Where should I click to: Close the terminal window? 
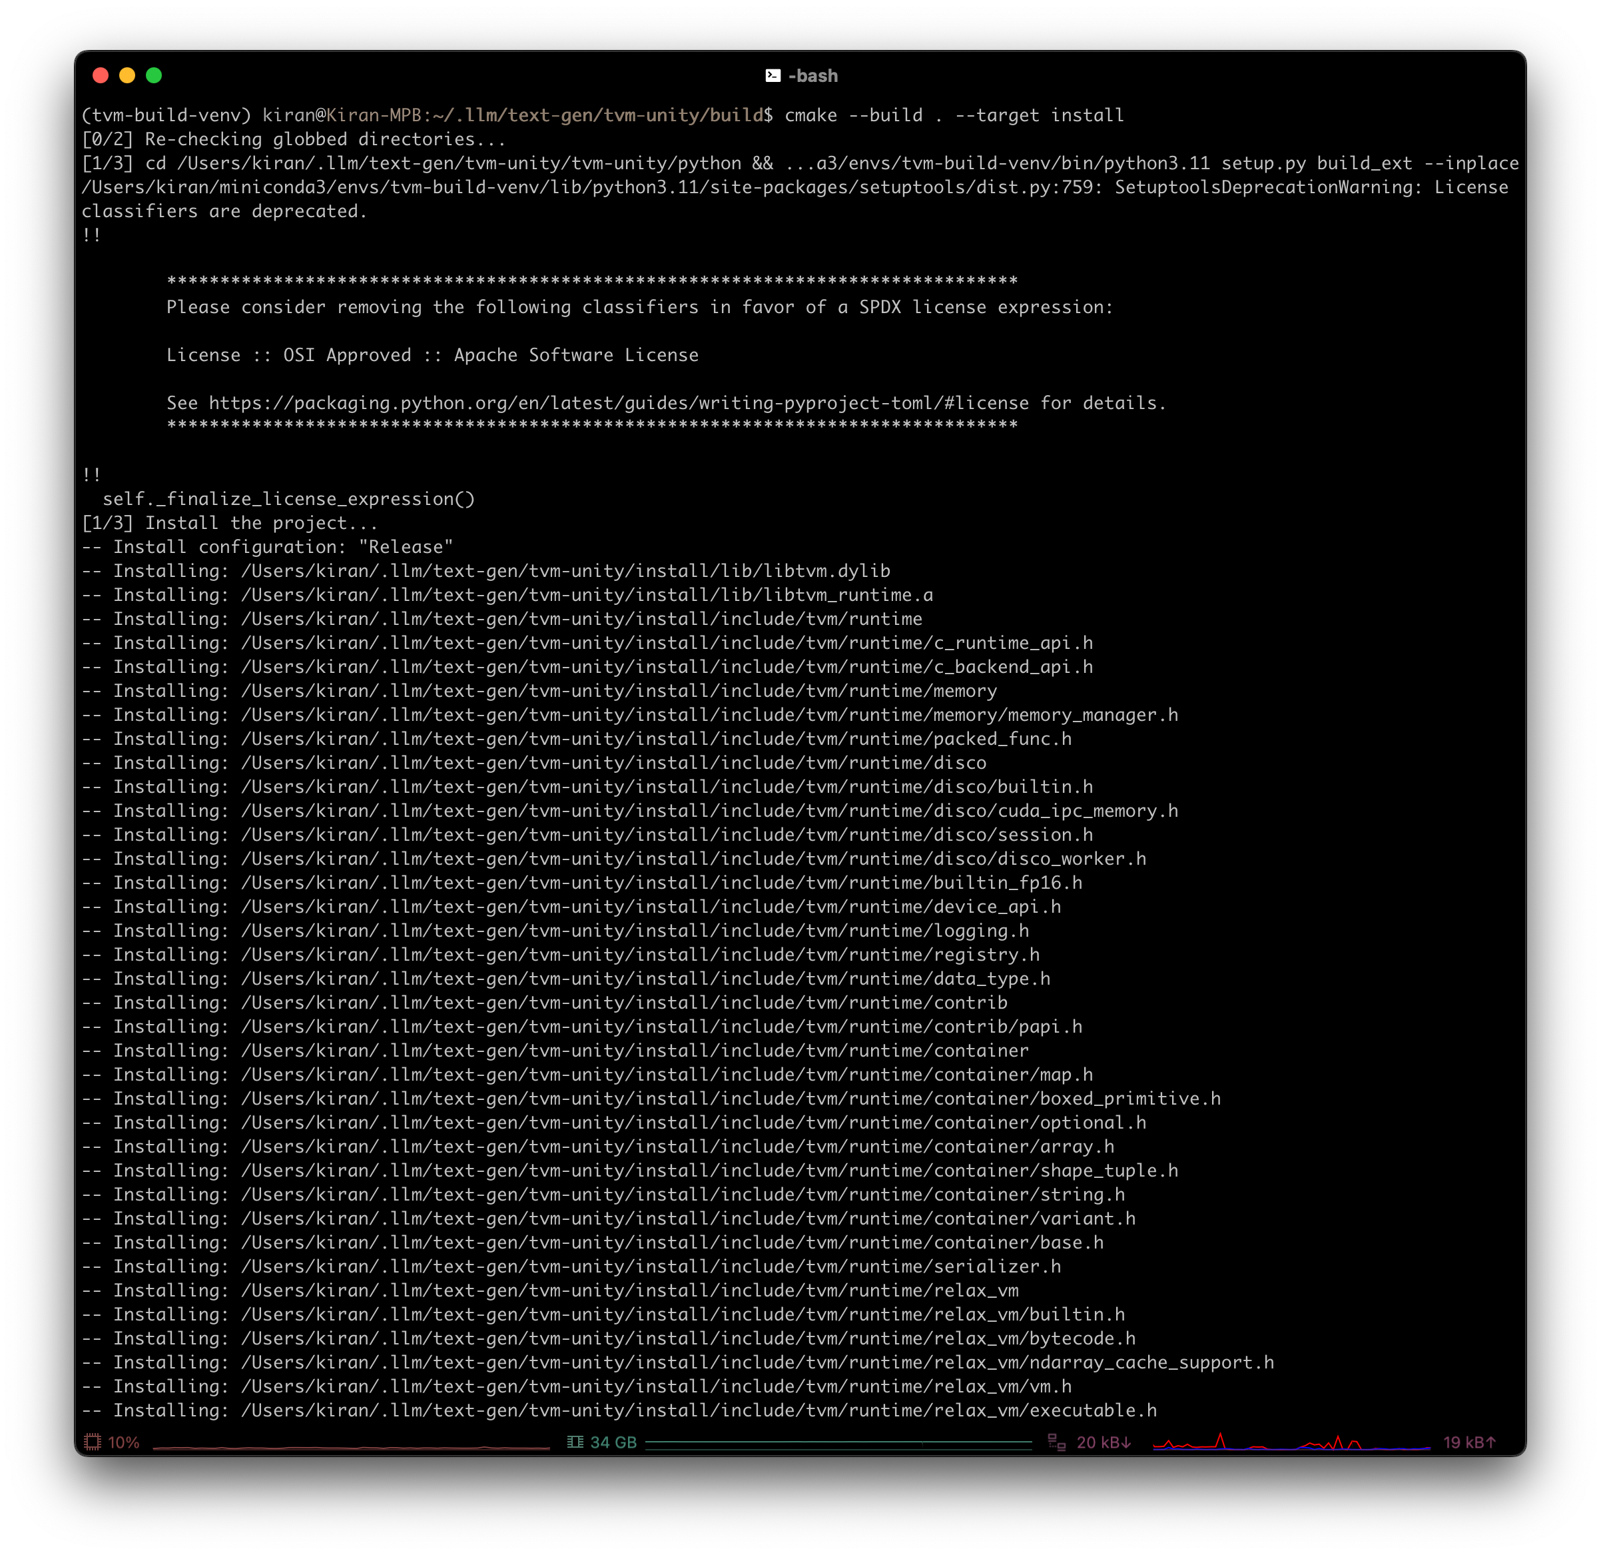pos(101,76)
